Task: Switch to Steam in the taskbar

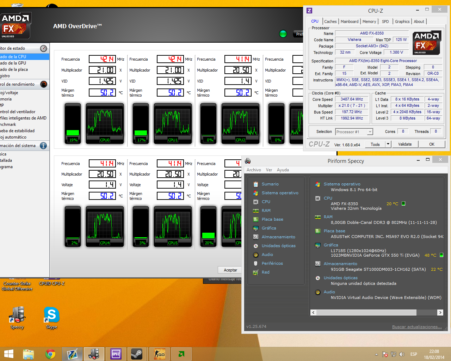Action: [x=137, y=354]
